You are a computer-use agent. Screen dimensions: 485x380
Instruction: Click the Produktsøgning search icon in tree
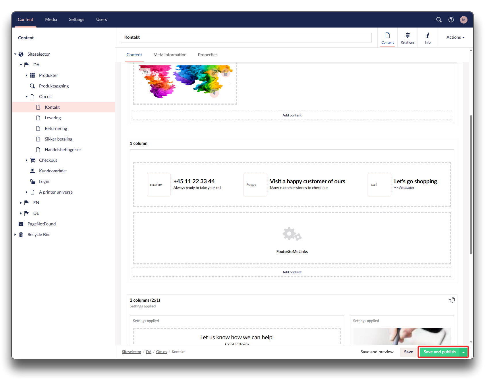[32, 86]
